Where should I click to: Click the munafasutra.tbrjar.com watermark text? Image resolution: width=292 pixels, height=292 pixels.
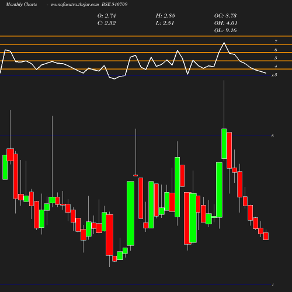coord(75,4)
